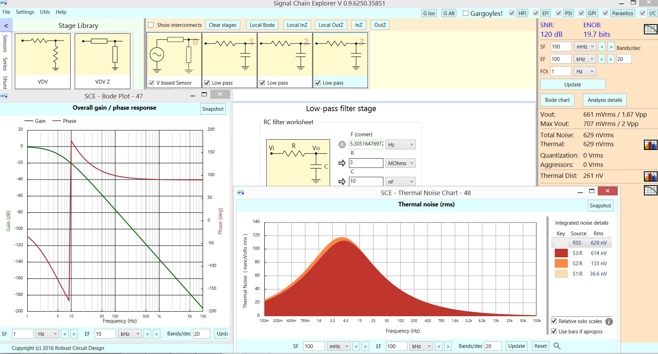Select the VDV stage in Stage Library

click(43, 61)
